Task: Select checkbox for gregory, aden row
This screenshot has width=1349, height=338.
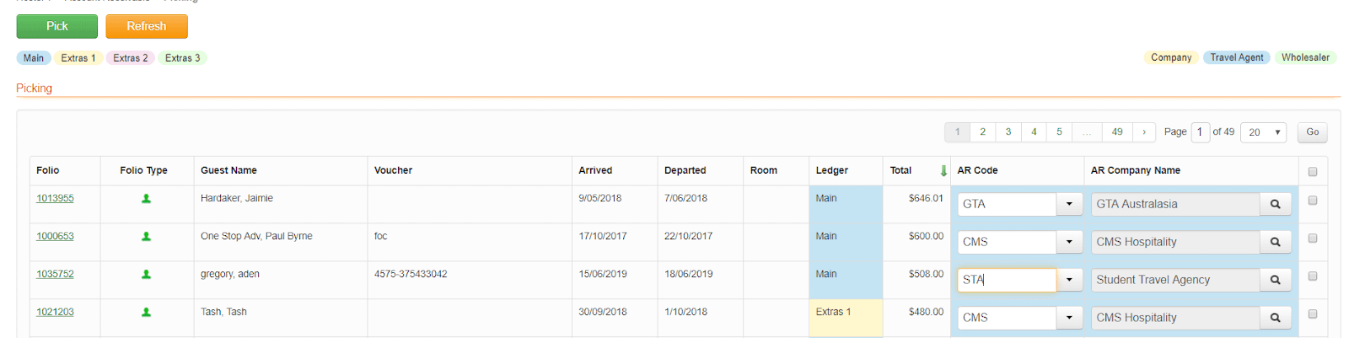Action: click(x=1313, y=276)
